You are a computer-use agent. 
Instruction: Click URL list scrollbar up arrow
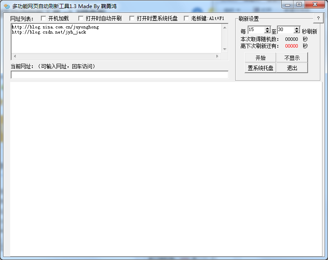(x=225, y=28)
